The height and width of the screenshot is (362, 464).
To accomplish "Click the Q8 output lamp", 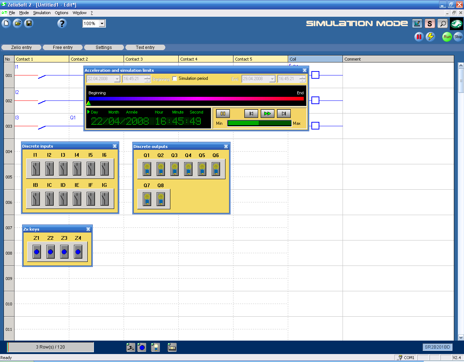I will point(161,199).
